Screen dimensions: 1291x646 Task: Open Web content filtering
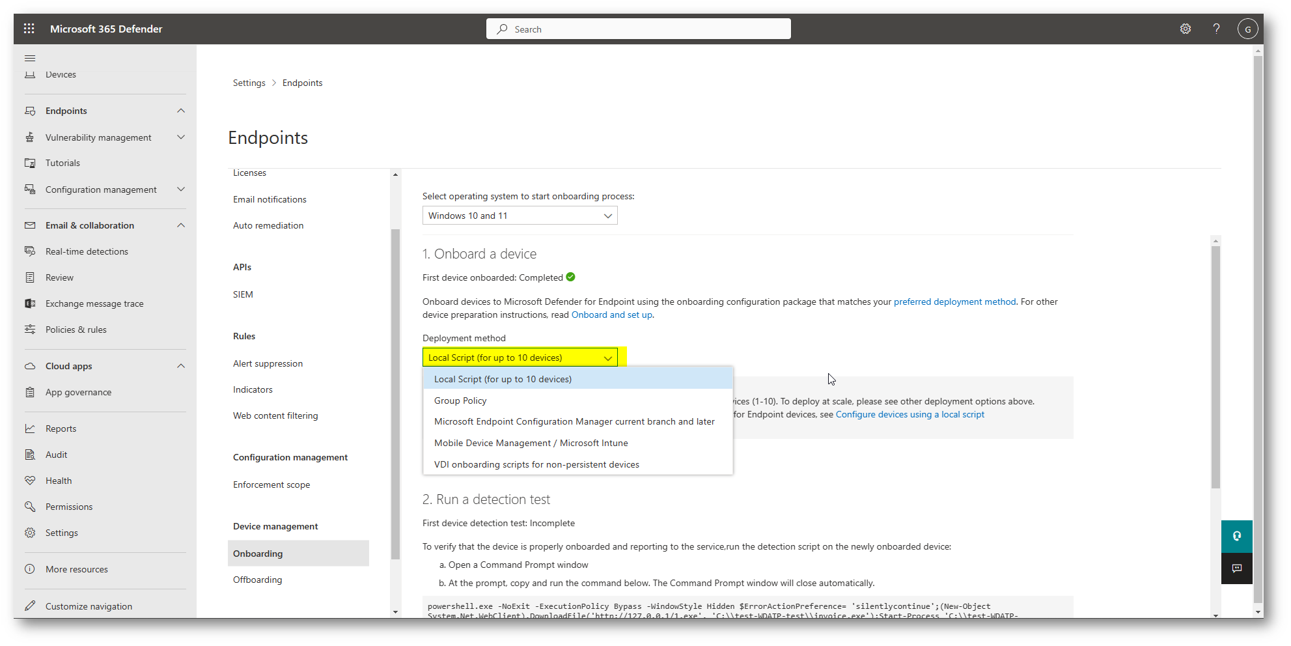pyautogui.click(x=275, y=415)
